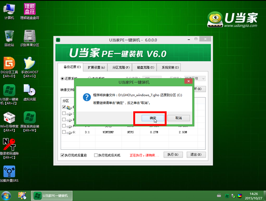Check the G: partition checkbox
Viewport: 266px width, 201px height.
point(64,132)
